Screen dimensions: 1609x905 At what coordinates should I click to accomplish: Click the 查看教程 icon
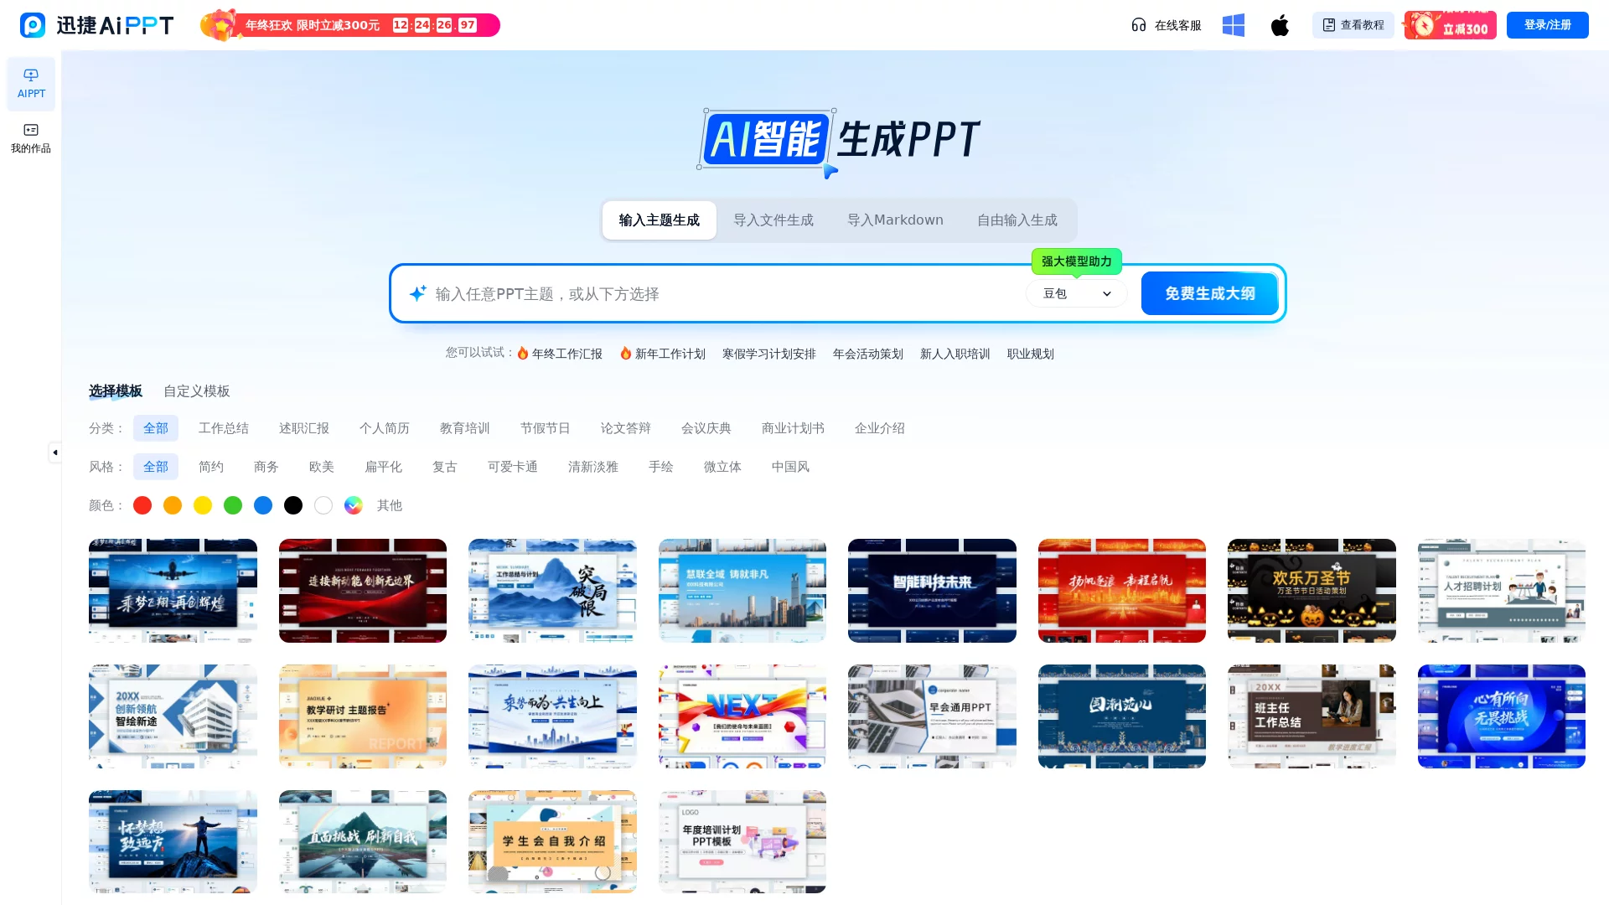pyautogui.click(x=1331, y=25)
